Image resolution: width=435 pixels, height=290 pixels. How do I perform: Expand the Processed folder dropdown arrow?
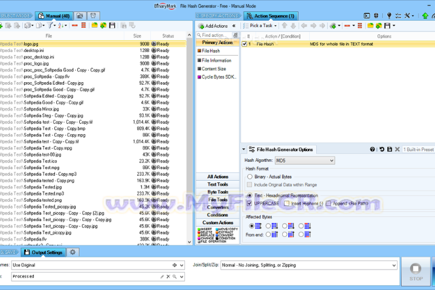181,277
